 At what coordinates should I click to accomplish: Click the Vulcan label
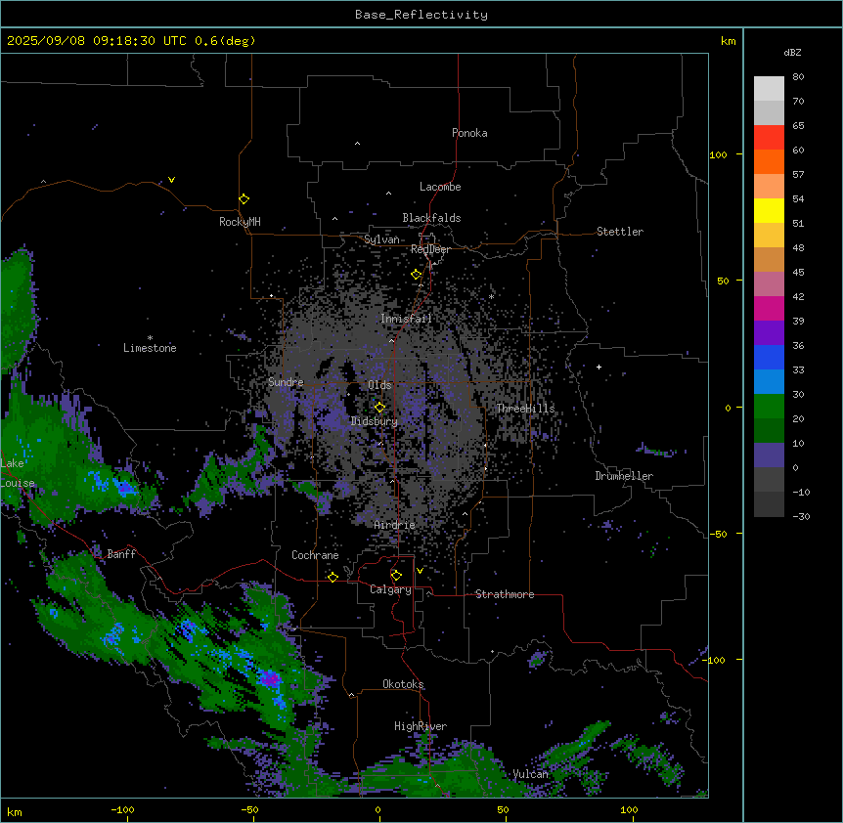point(530,774)
